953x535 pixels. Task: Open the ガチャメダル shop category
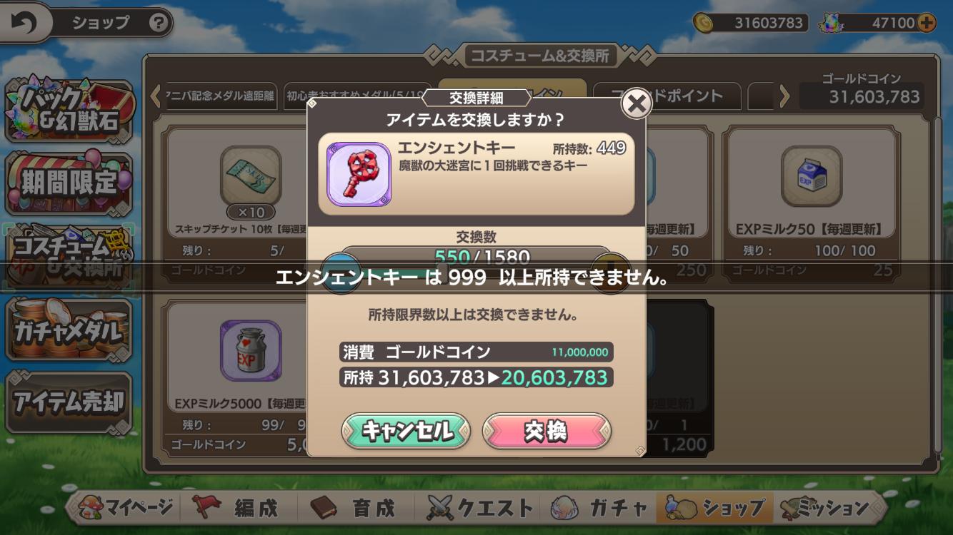(x=69, y=331)
